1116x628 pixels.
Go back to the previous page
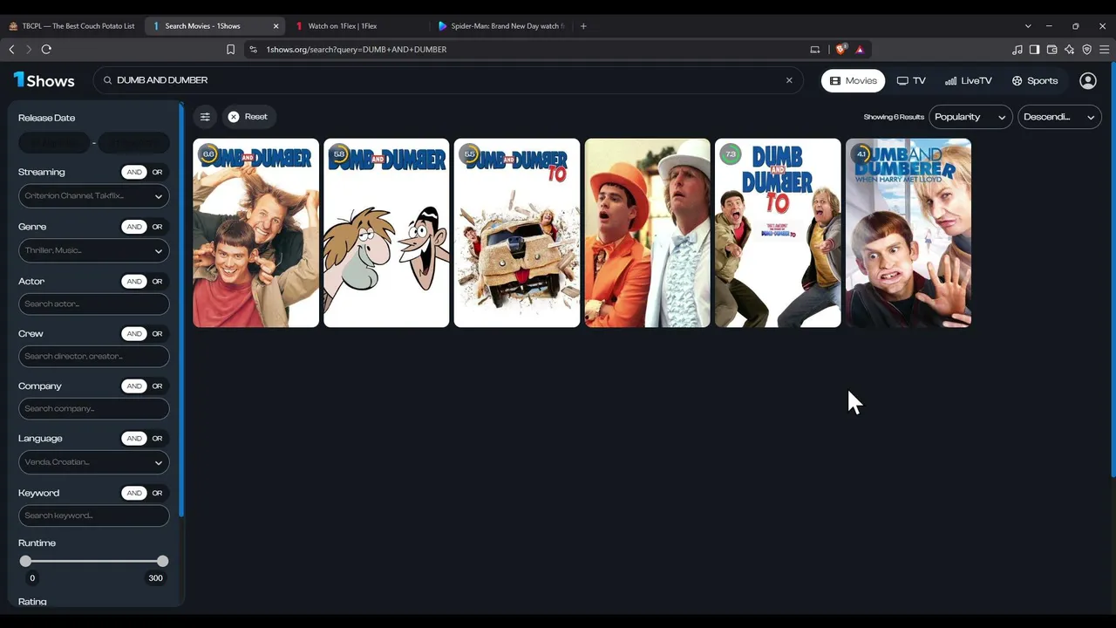pyautogui.click(x=12, y=50)
